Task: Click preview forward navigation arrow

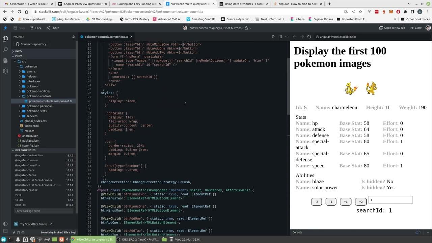Action: coord(302,36)
